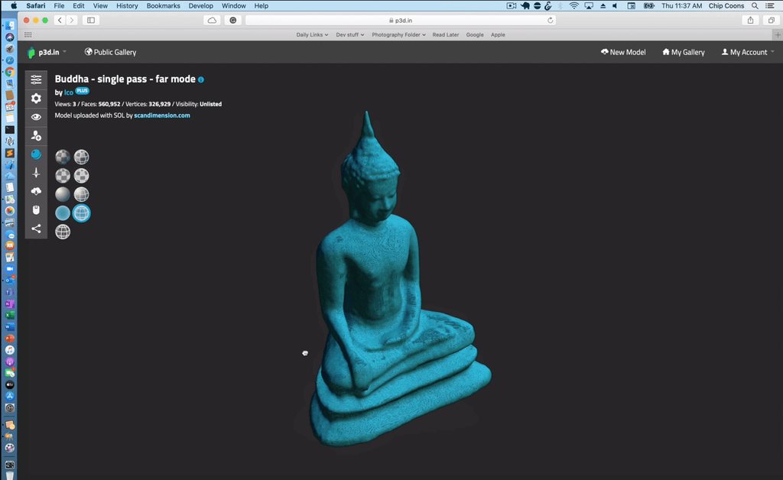Click the pivot axis icon in sidebar
783x480 pixels.
36,173
